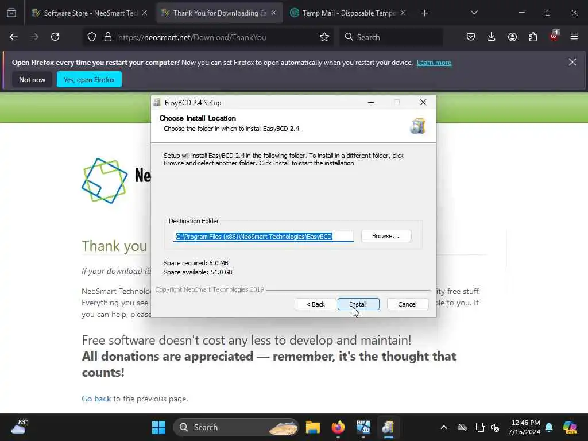
Task: Click Install in the EasyBCD setup
Action: pos(358,304)
